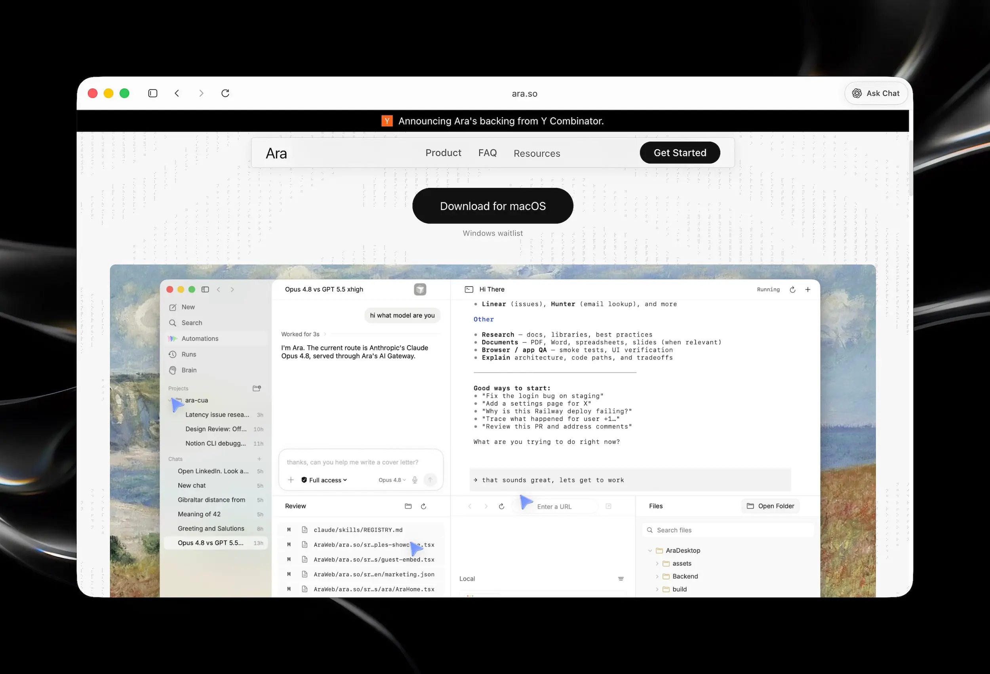
Task: Open Runs in the sidebar
Action: (216, 354)
